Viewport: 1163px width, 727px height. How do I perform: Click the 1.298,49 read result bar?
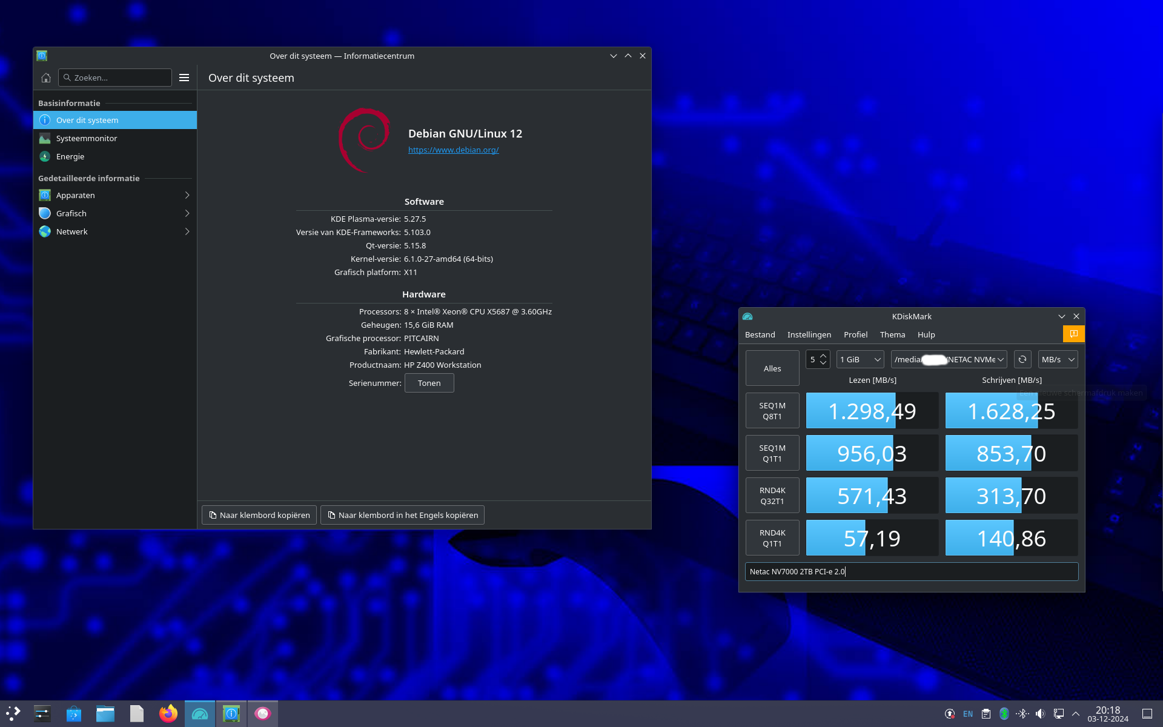tap(872, 411)
